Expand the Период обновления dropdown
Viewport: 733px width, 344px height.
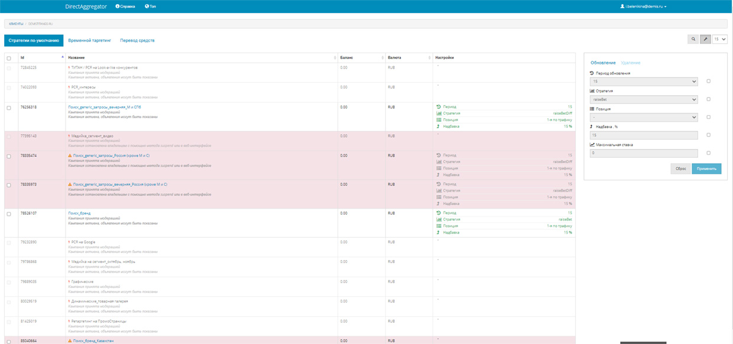(644, 82)
